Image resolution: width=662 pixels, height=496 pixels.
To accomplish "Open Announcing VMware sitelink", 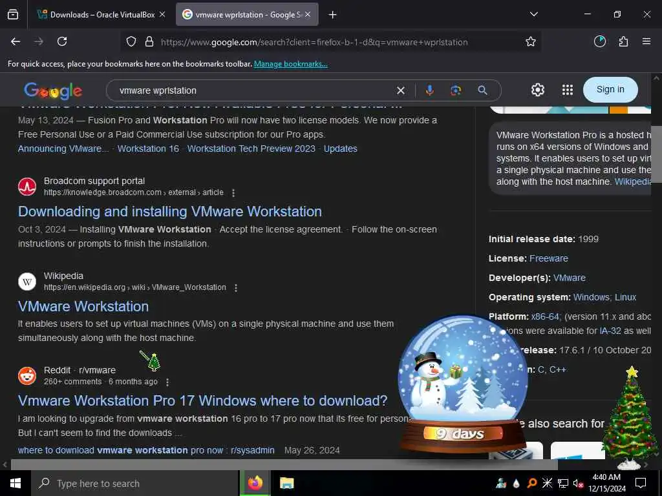I will coord(63,149).
